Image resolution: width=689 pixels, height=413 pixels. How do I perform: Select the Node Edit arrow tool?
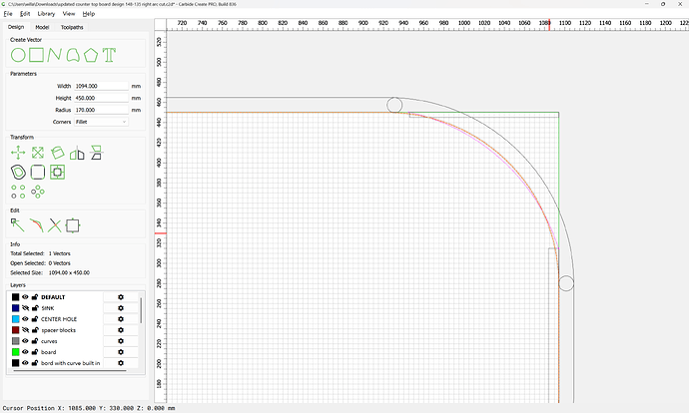17,225
